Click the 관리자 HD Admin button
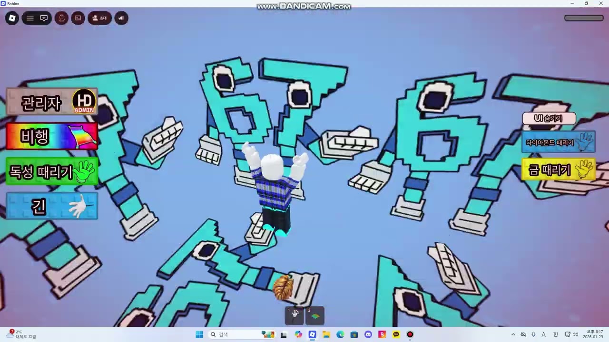609x342 pixels. [x=52, y=102]
